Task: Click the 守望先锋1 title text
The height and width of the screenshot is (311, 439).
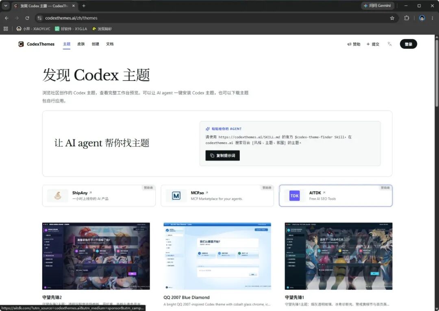Action: [294, 297]
